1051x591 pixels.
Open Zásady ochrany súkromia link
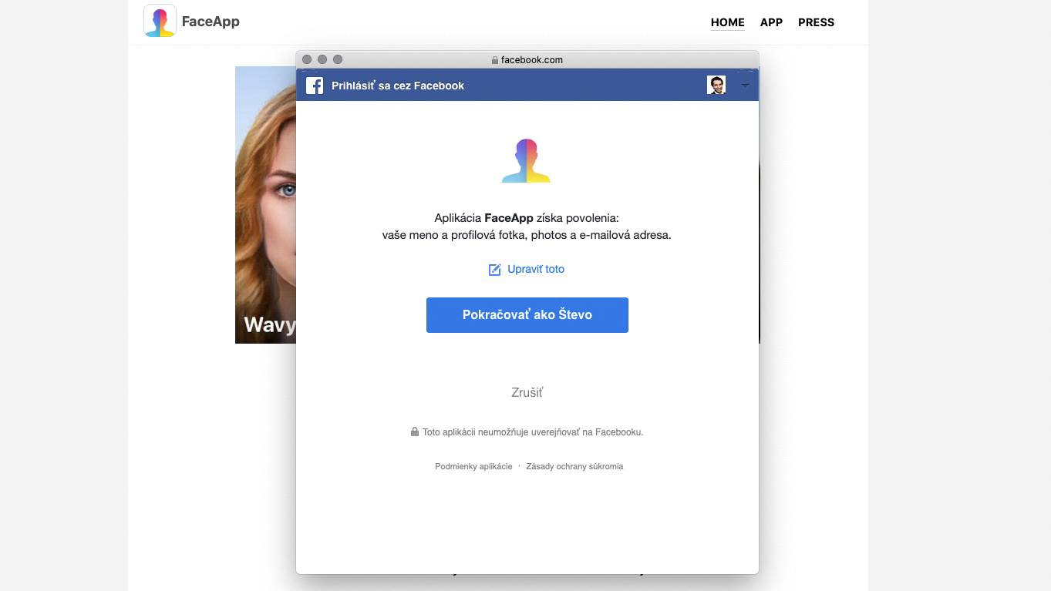(x=574, y=466)
